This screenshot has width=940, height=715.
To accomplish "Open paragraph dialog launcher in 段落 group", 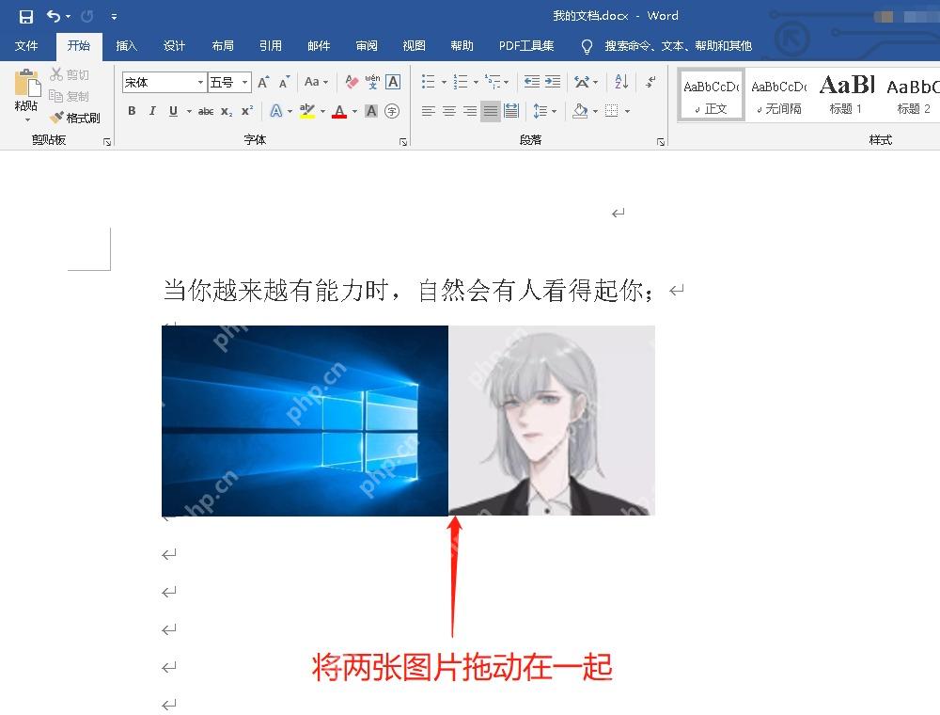I will tap(661, 142).
